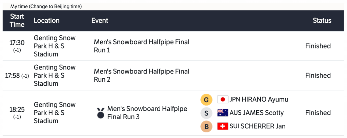
Task: Click the Australia flag icon
Action: (x=222, y=113)
